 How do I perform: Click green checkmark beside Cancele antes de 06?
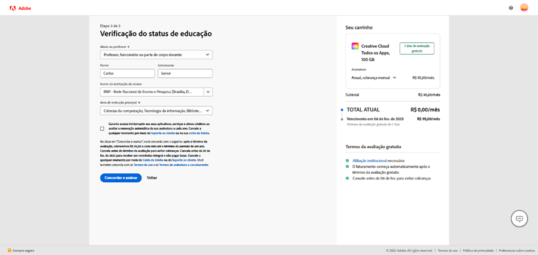pyautogui.click(x=347, y=178)
